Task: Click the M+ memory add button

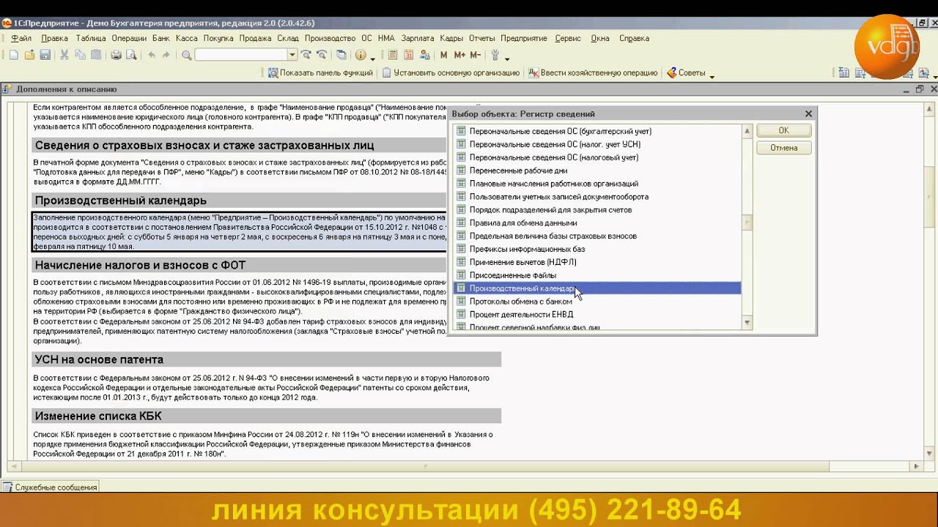Action: [x=459, y=55]
